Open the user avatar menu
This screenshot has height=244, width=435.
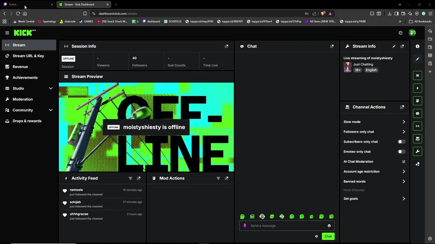(x=412, y=33)
